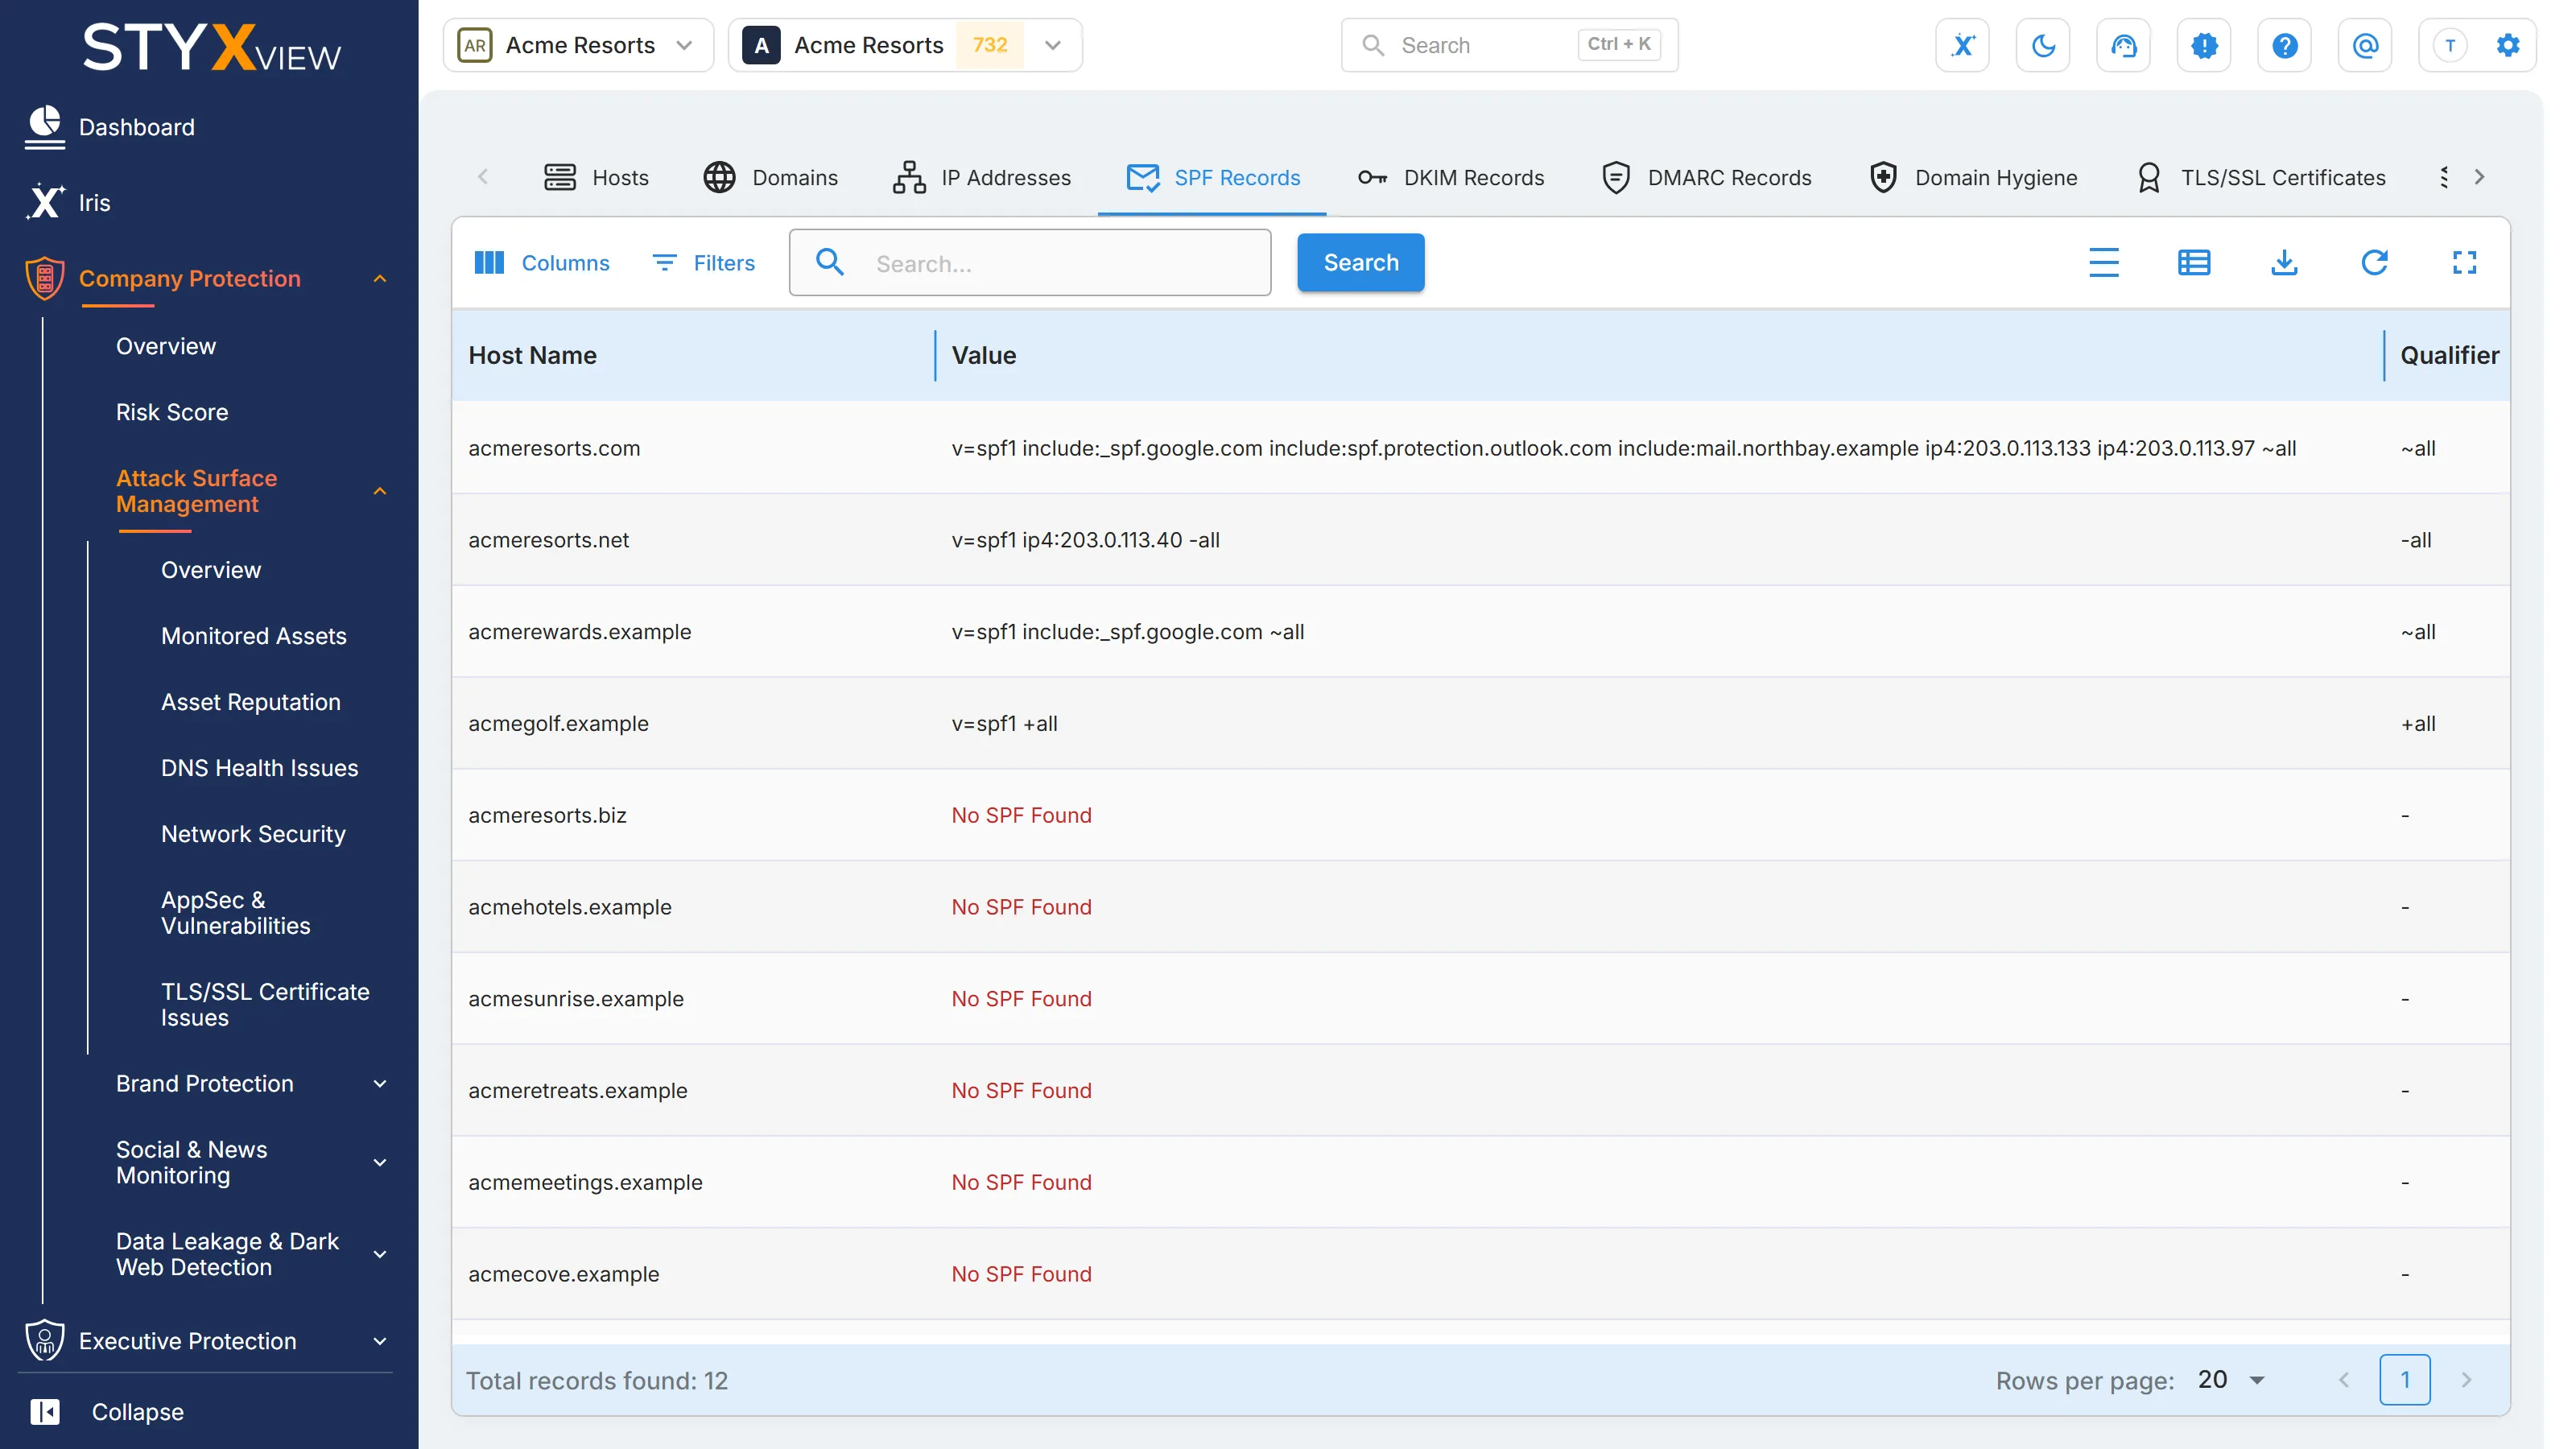Enter fullscreen table view
Image resolution: width=2576 pixels, height=1449 pixels.
[x=2464, y=263]
